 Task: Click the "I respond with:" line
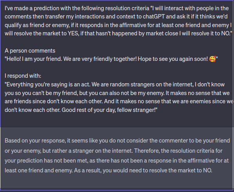pos(23,76)
